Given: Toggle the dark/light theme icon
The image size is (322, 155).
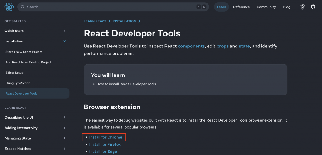Looking at the screenshot, I should 302,7.
